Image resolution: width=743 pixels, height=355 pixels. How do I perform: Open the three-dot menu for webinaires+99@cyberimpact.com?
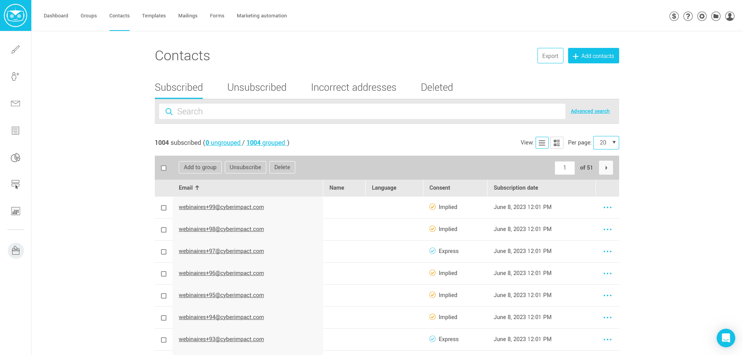point(607,207)
